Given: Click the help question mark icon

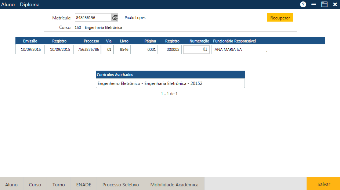Looking at the screenshot, I should (303, 5).
